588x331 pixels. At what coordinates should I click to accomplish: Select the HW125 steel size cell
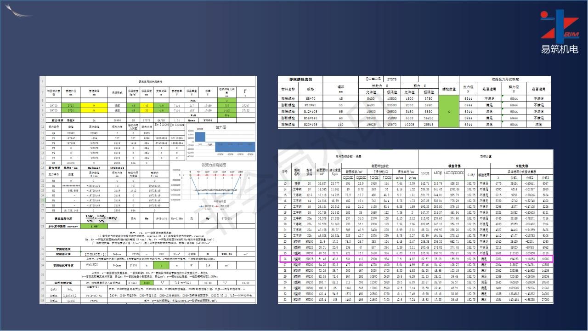click(310, 247)
